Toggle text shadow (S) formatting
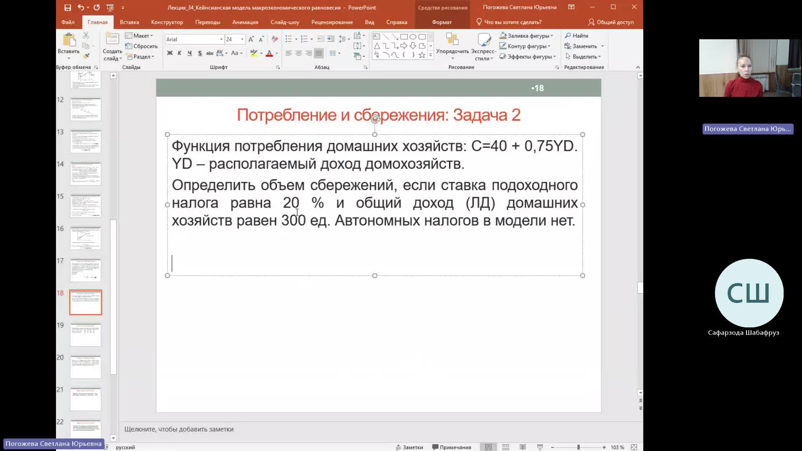The image size is (802, 451). pos(200,53)
